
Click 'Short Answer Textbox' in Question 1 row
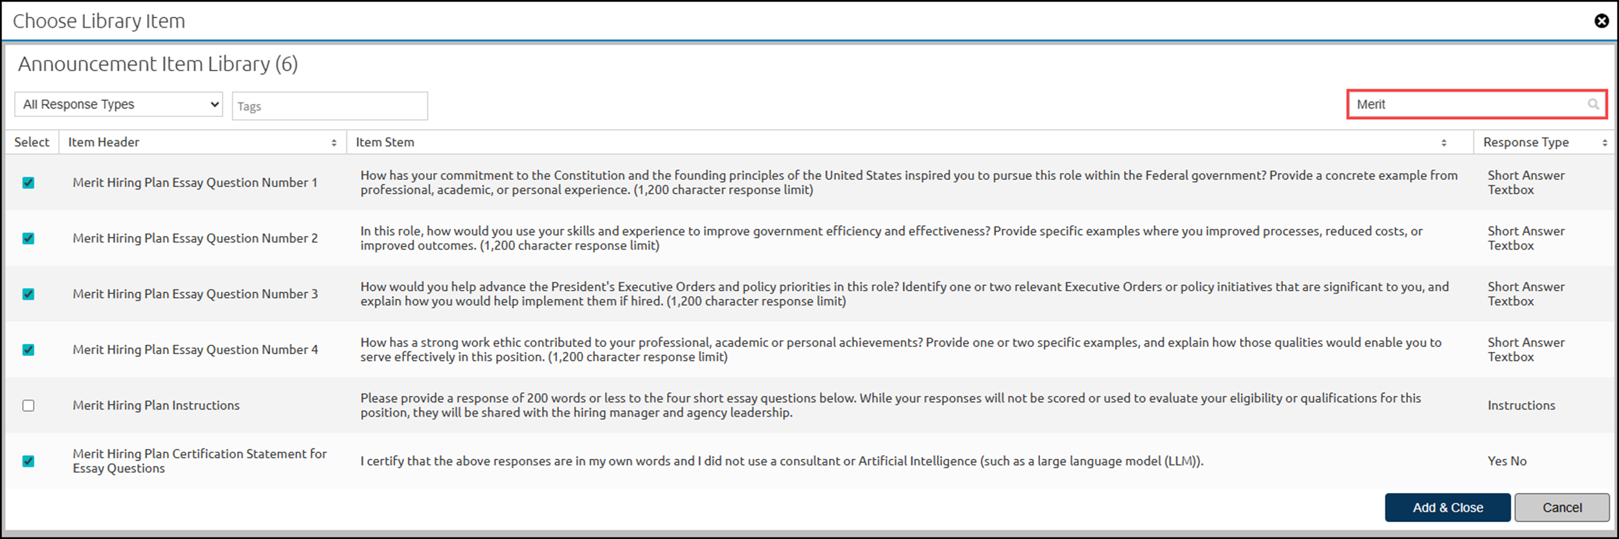coord(1526,182)
